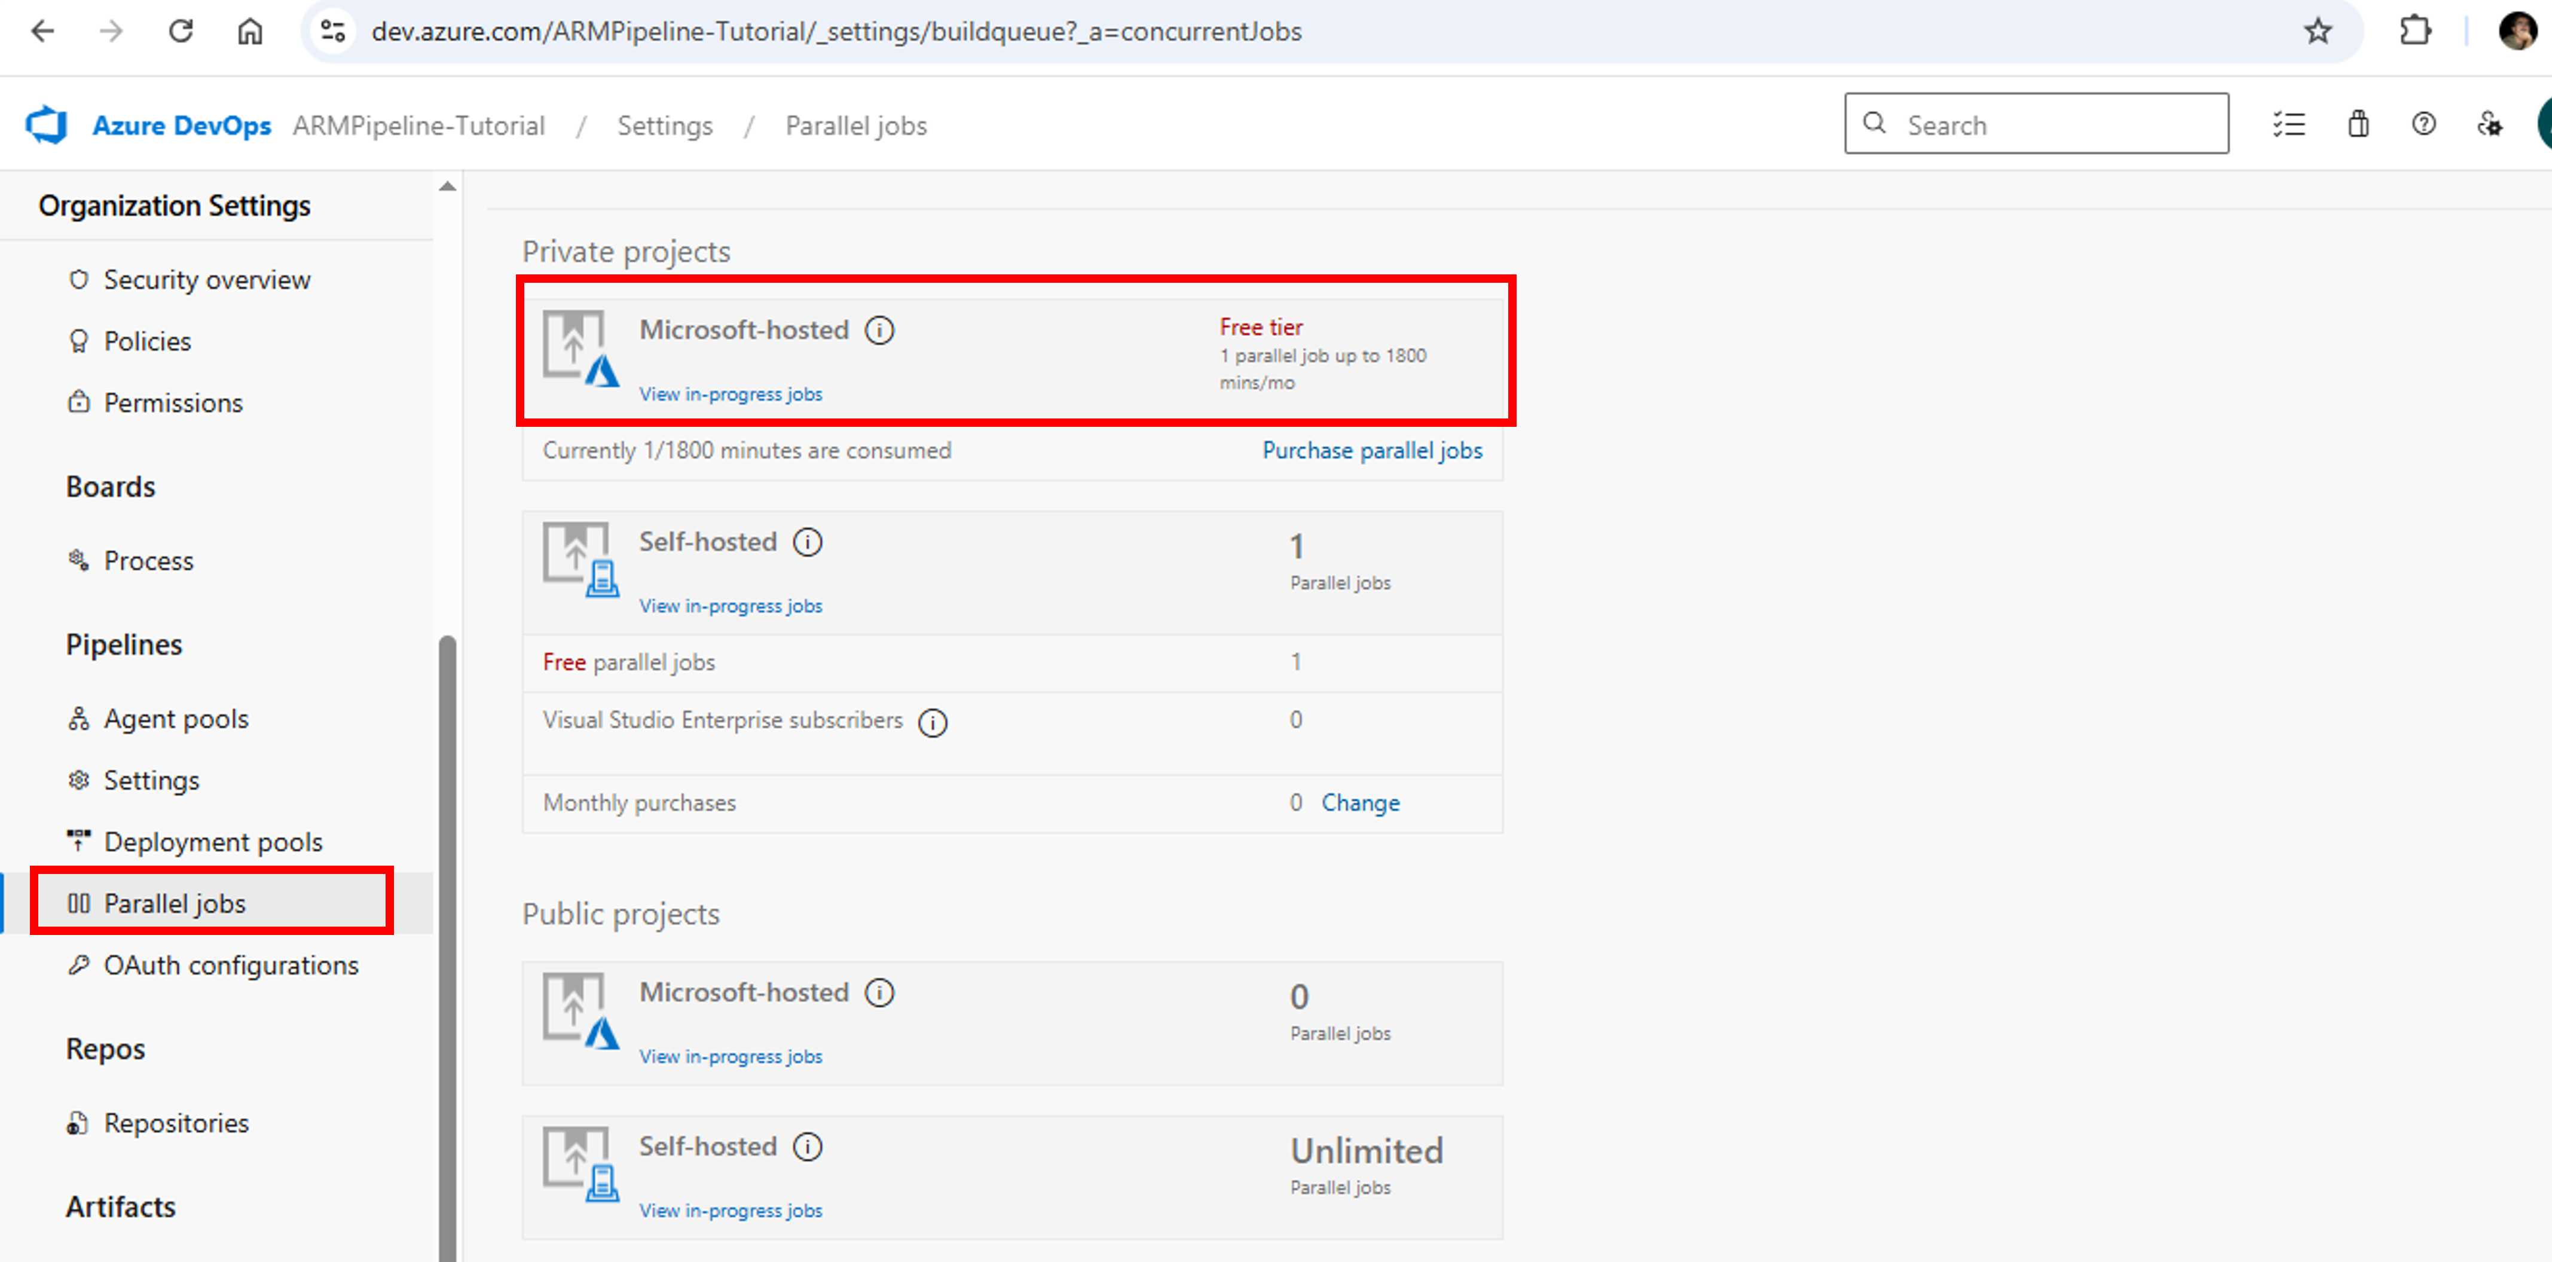Open the Help question mark icon

pyautogui.click(x=2424, y=124)
